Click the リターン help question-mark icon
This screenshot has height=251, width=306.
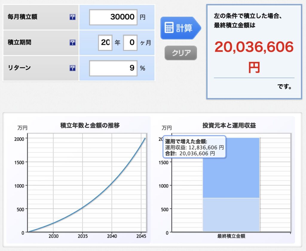tap(72, 68)
